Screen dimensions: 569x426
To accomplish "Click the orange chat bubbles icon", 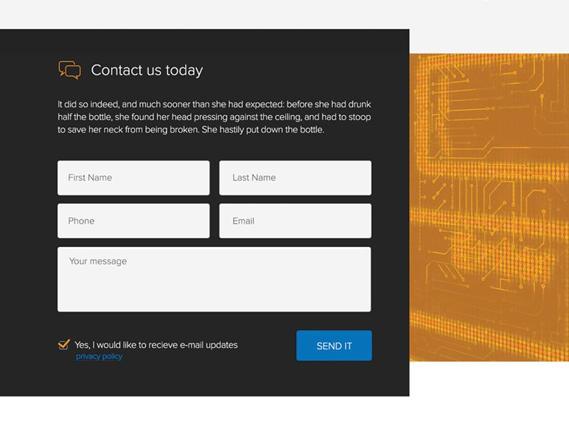I will pos(69,70).
